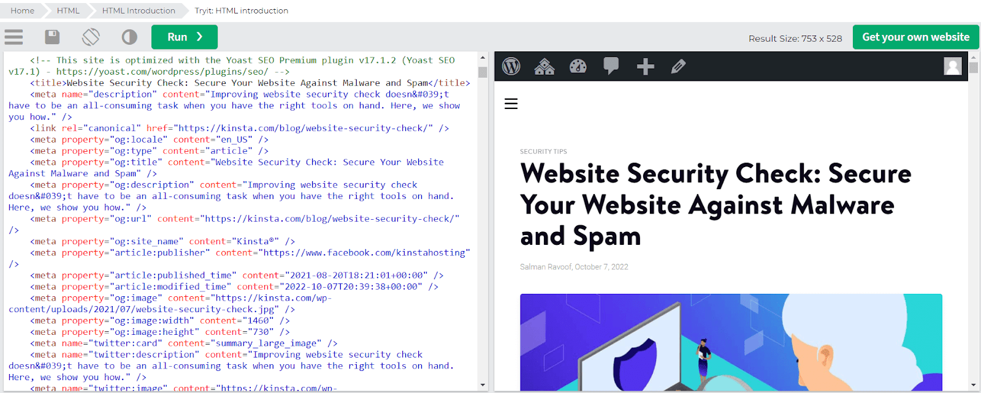Screen dimensions: 981x393
Task: Click the canonical link href line in code
Action: tap(240, 128)
